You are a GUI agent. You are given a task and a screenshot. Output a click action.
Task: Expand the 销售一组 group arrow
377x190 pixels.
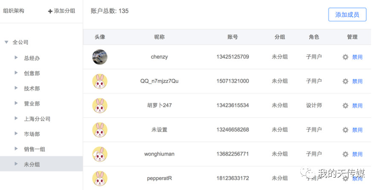click(16, 148)
